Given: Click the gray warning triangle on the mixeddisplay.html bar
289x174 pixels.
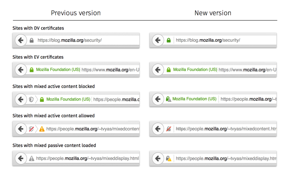Looking at the screenshot, I should [32, 158].
